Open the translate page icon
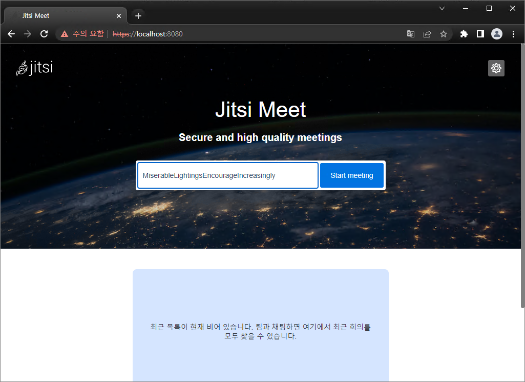Viewport: 525px width, 382px height. pos(410,34)
